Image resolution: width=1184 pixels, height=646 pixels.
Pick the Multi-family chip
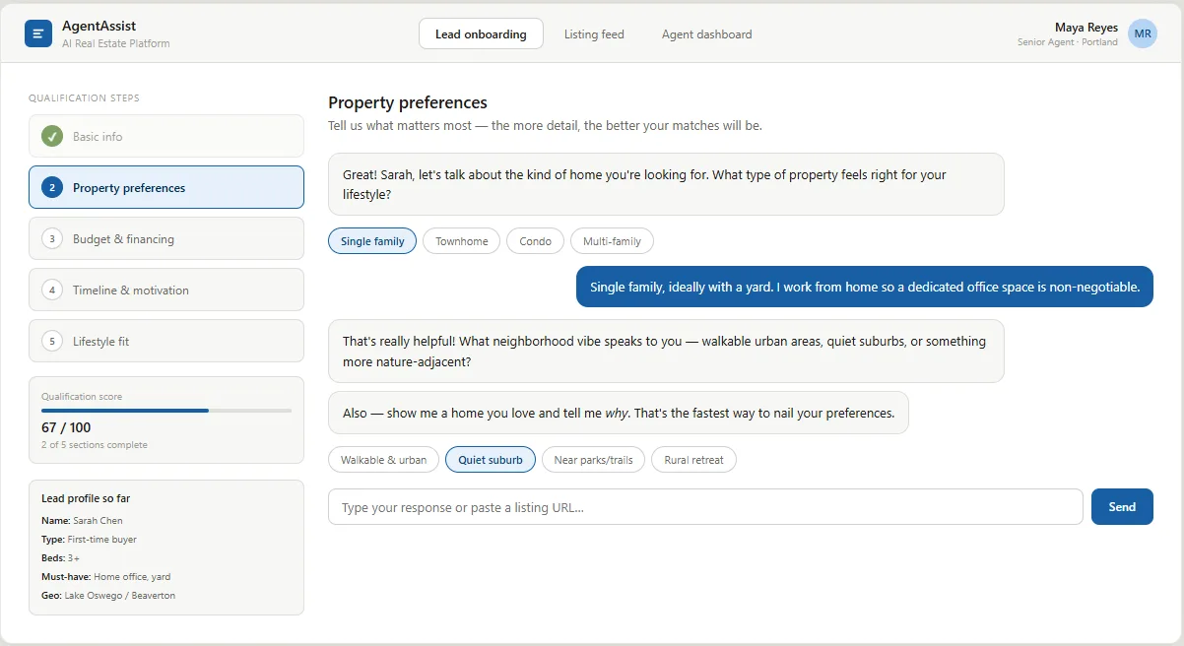click(612, 241)
